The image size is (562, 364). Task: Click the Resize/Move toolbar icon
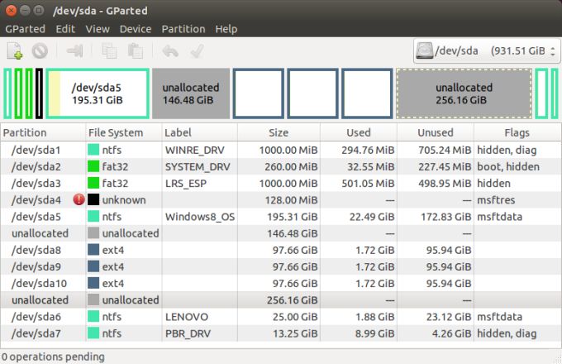click(x=75, y=51)
